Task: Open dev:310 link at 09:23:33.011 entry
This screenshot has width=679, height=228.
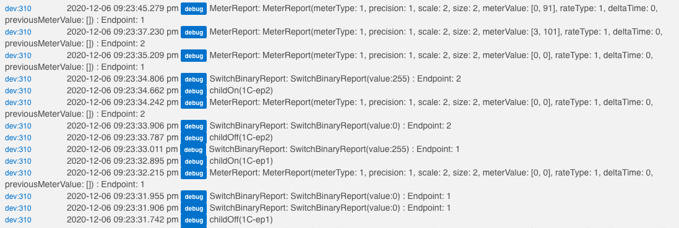Action: (18, 150)
